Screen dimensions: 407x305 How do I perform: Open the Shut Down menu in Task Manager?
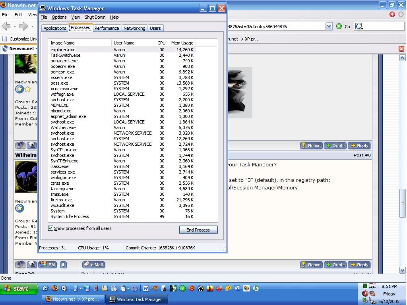point(95,17)
